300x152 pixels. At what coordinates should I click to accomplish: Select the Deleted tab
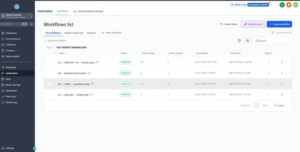(x=91, y=33)
